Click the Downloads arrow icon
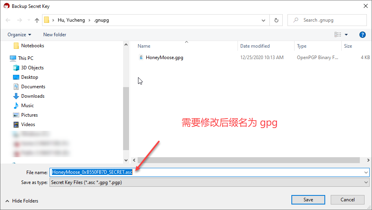 [16, 96]
